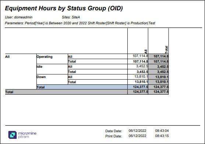Click the blue-highlighted 'Total' row label
The width and height of the screenshot is (205, 144).
click(40, 87)
